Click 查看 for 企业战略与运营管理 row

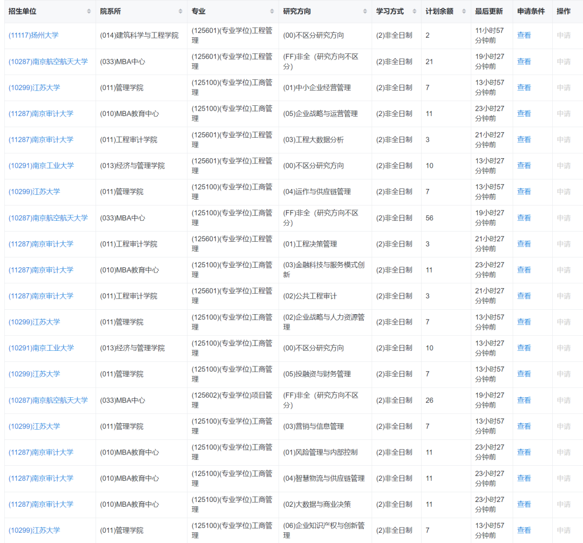click(x=524, y=114)
